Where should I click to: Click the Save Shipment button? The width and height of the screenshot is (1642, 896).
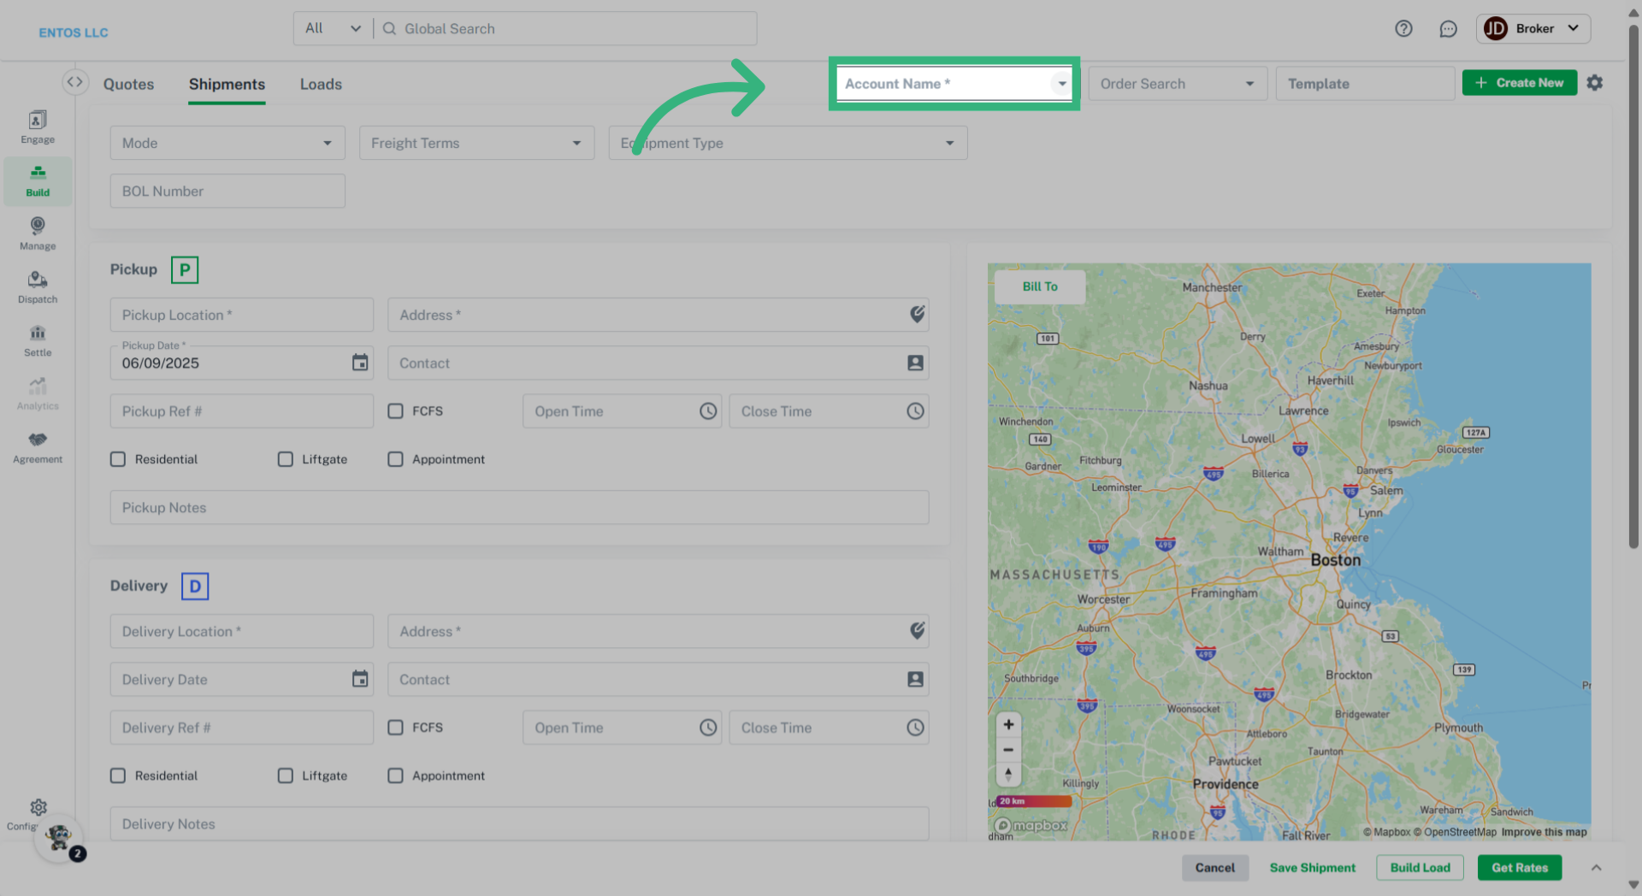click(1312, 867)
